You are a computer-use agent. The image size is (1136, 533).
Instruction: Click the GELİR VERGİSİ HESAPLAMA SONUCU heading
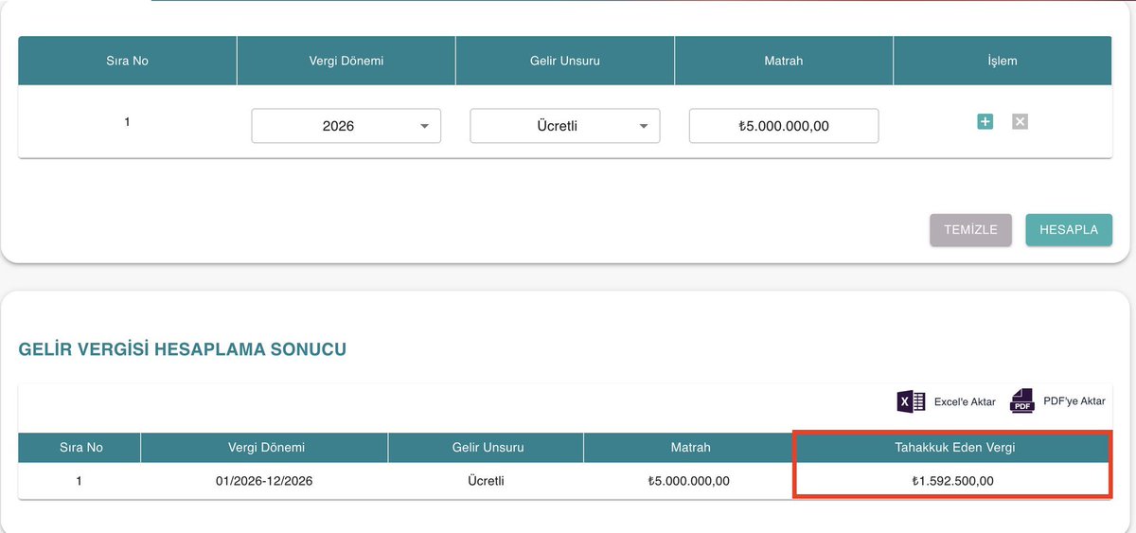point(183,349)
